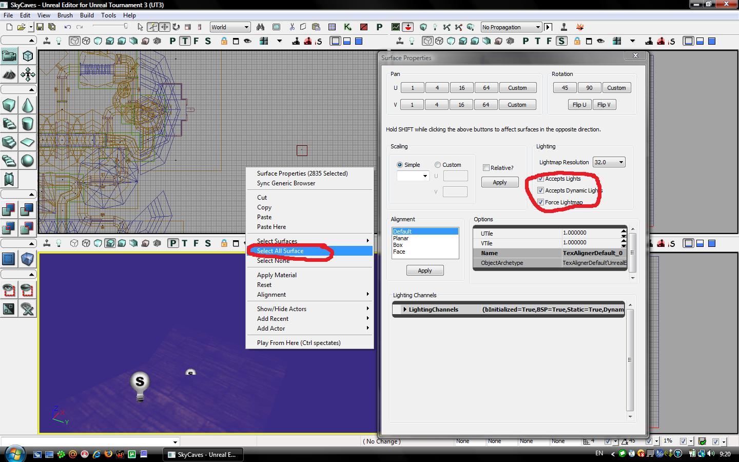The image size is (739, 462).
Task: Select the Custom scaling radio button
Action: [x=438, y=165]
